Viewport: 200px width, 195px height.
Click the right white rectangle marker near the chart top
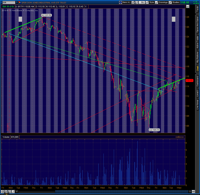point(173,19)
